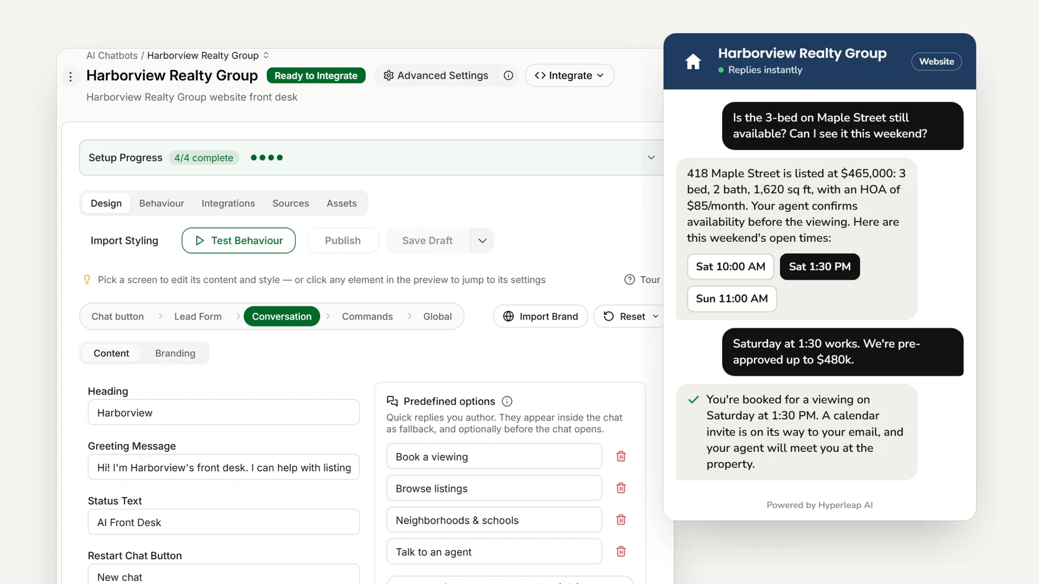
Task: Delete the Talk to an agent option
Action: 621,552
